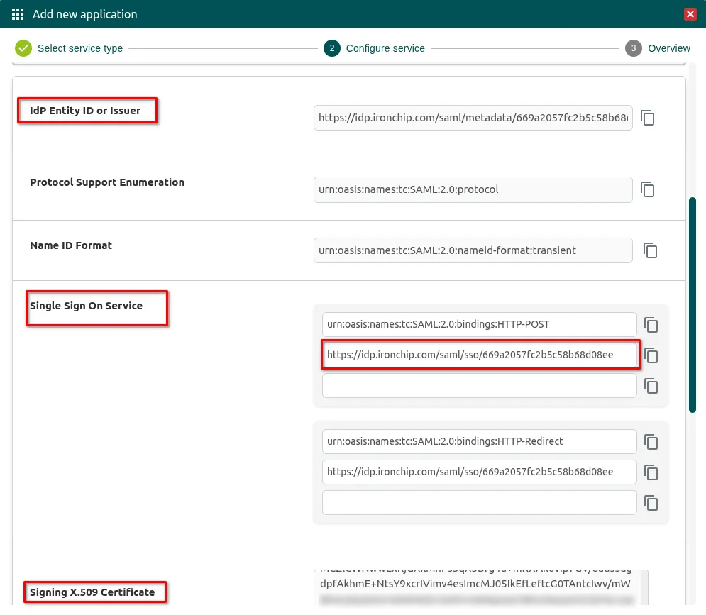Click the empty field in HTTP-Redirect group

click(x=479, y=502)
